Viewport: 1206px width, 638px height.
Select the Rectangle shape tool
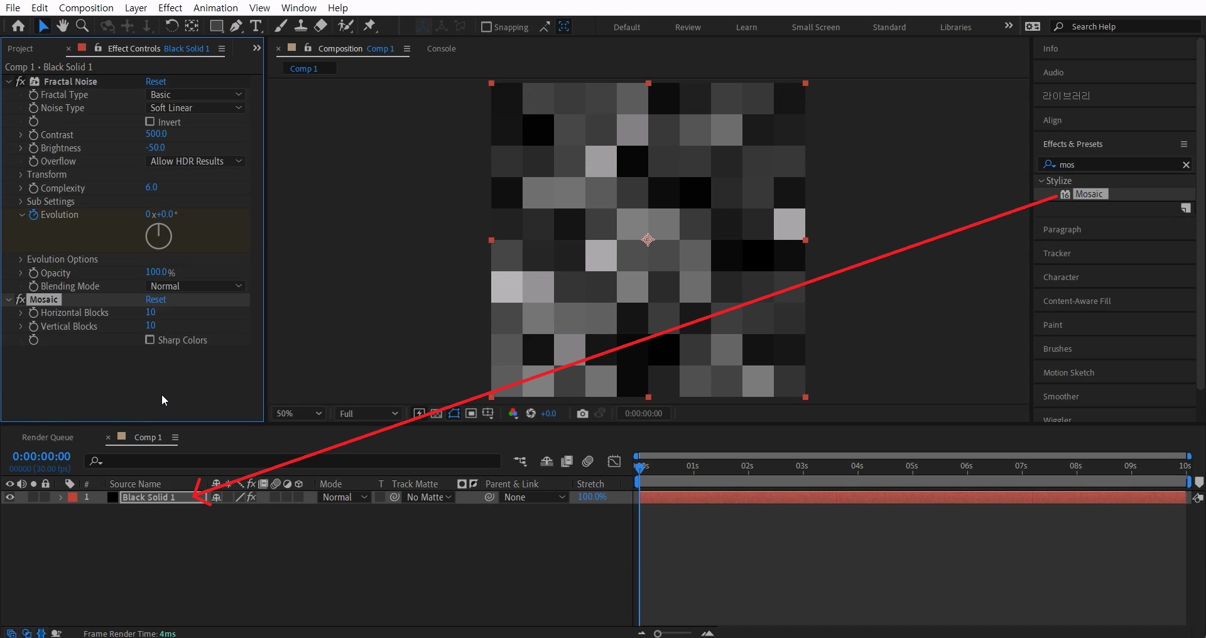pyautogui.click(x=216, y=26)
